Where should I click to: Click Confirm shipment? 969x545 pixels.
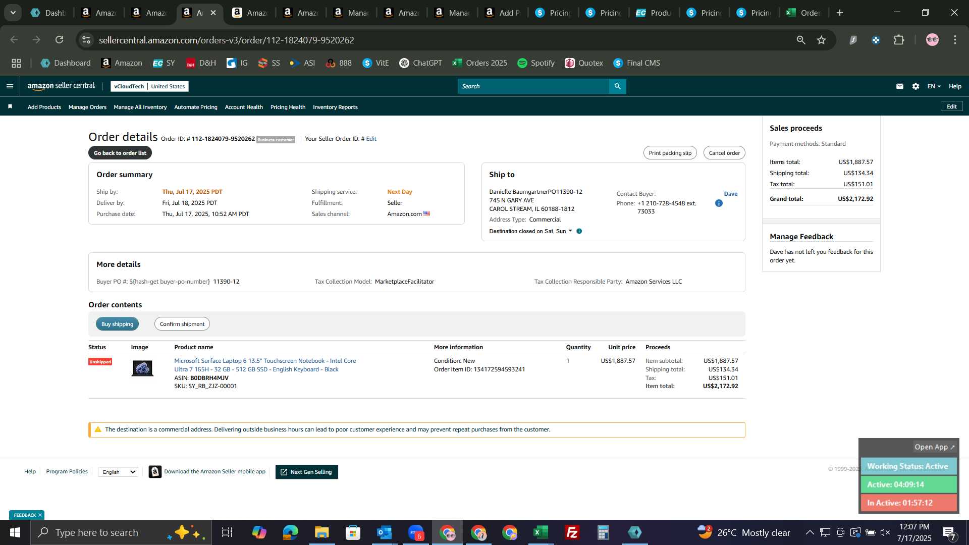click(182, 324)
